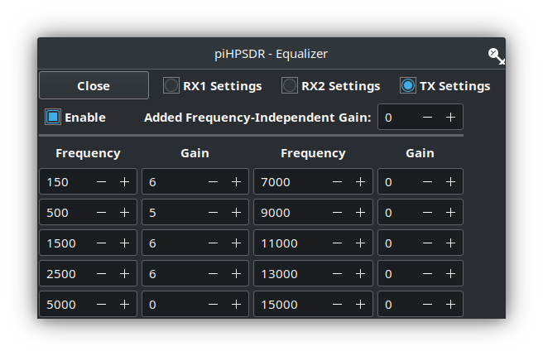Decrease gain for the 11000 frequency row
543x356 pixels.
point(427,243)
